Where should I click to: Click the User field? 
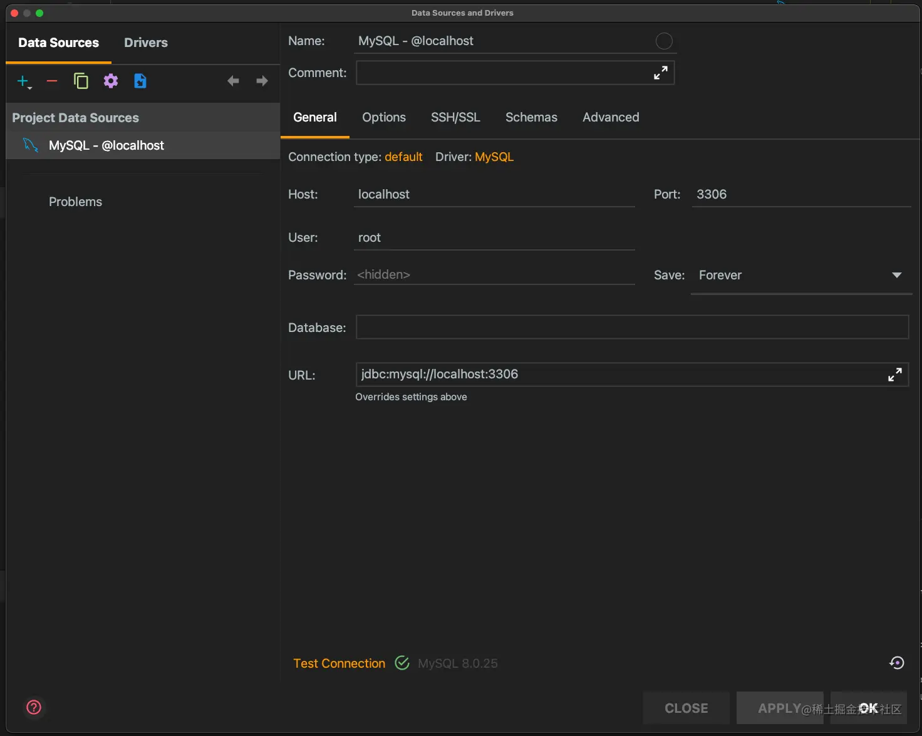(494, 237)
